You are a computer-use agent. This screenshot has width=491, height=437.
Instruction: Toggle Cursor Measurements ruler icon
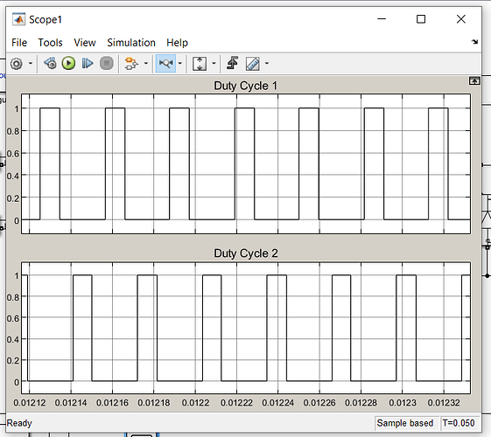coord(252,64)
